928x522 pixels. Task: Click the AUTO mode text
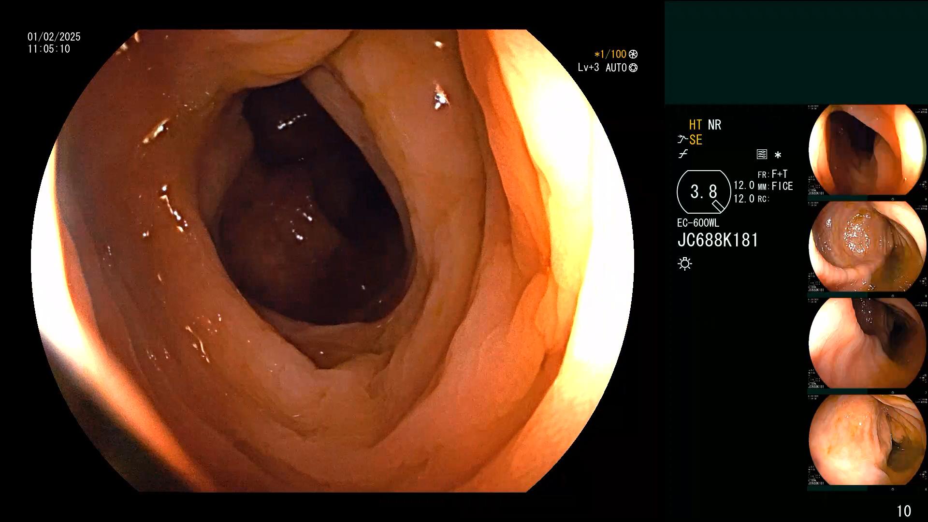[616, 68]
